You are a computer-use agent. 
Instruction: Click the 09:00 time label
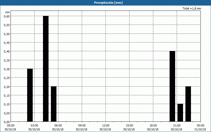(x=82, y=126)
